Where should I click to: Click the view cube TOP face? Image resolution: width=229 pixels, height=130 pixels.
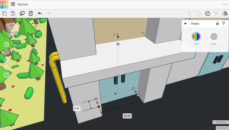point(11,25)
